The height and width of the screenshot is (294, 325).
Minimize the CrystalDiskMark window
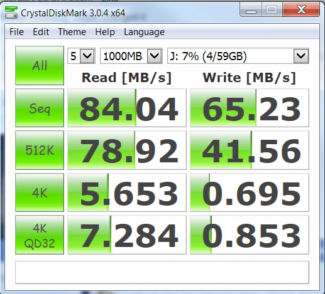click(251, 9)
